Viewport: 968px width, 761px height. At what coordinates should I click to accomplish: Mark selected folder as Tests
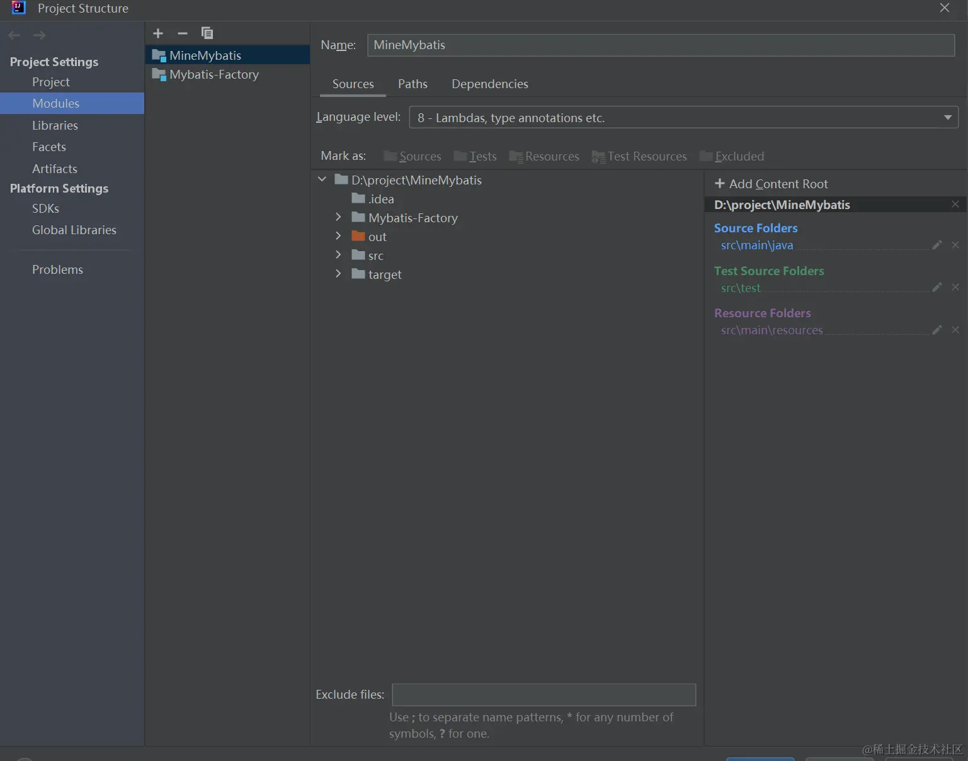click(475, 156)
